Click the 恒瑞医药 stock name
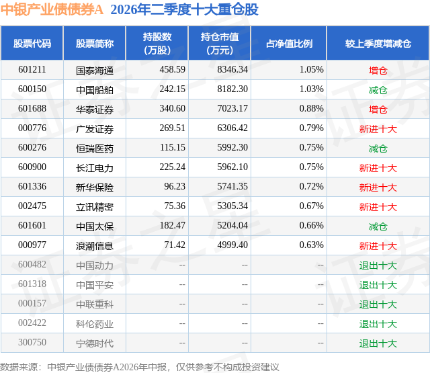The height and width of the screenshot is (373, 430). point(95,149)
